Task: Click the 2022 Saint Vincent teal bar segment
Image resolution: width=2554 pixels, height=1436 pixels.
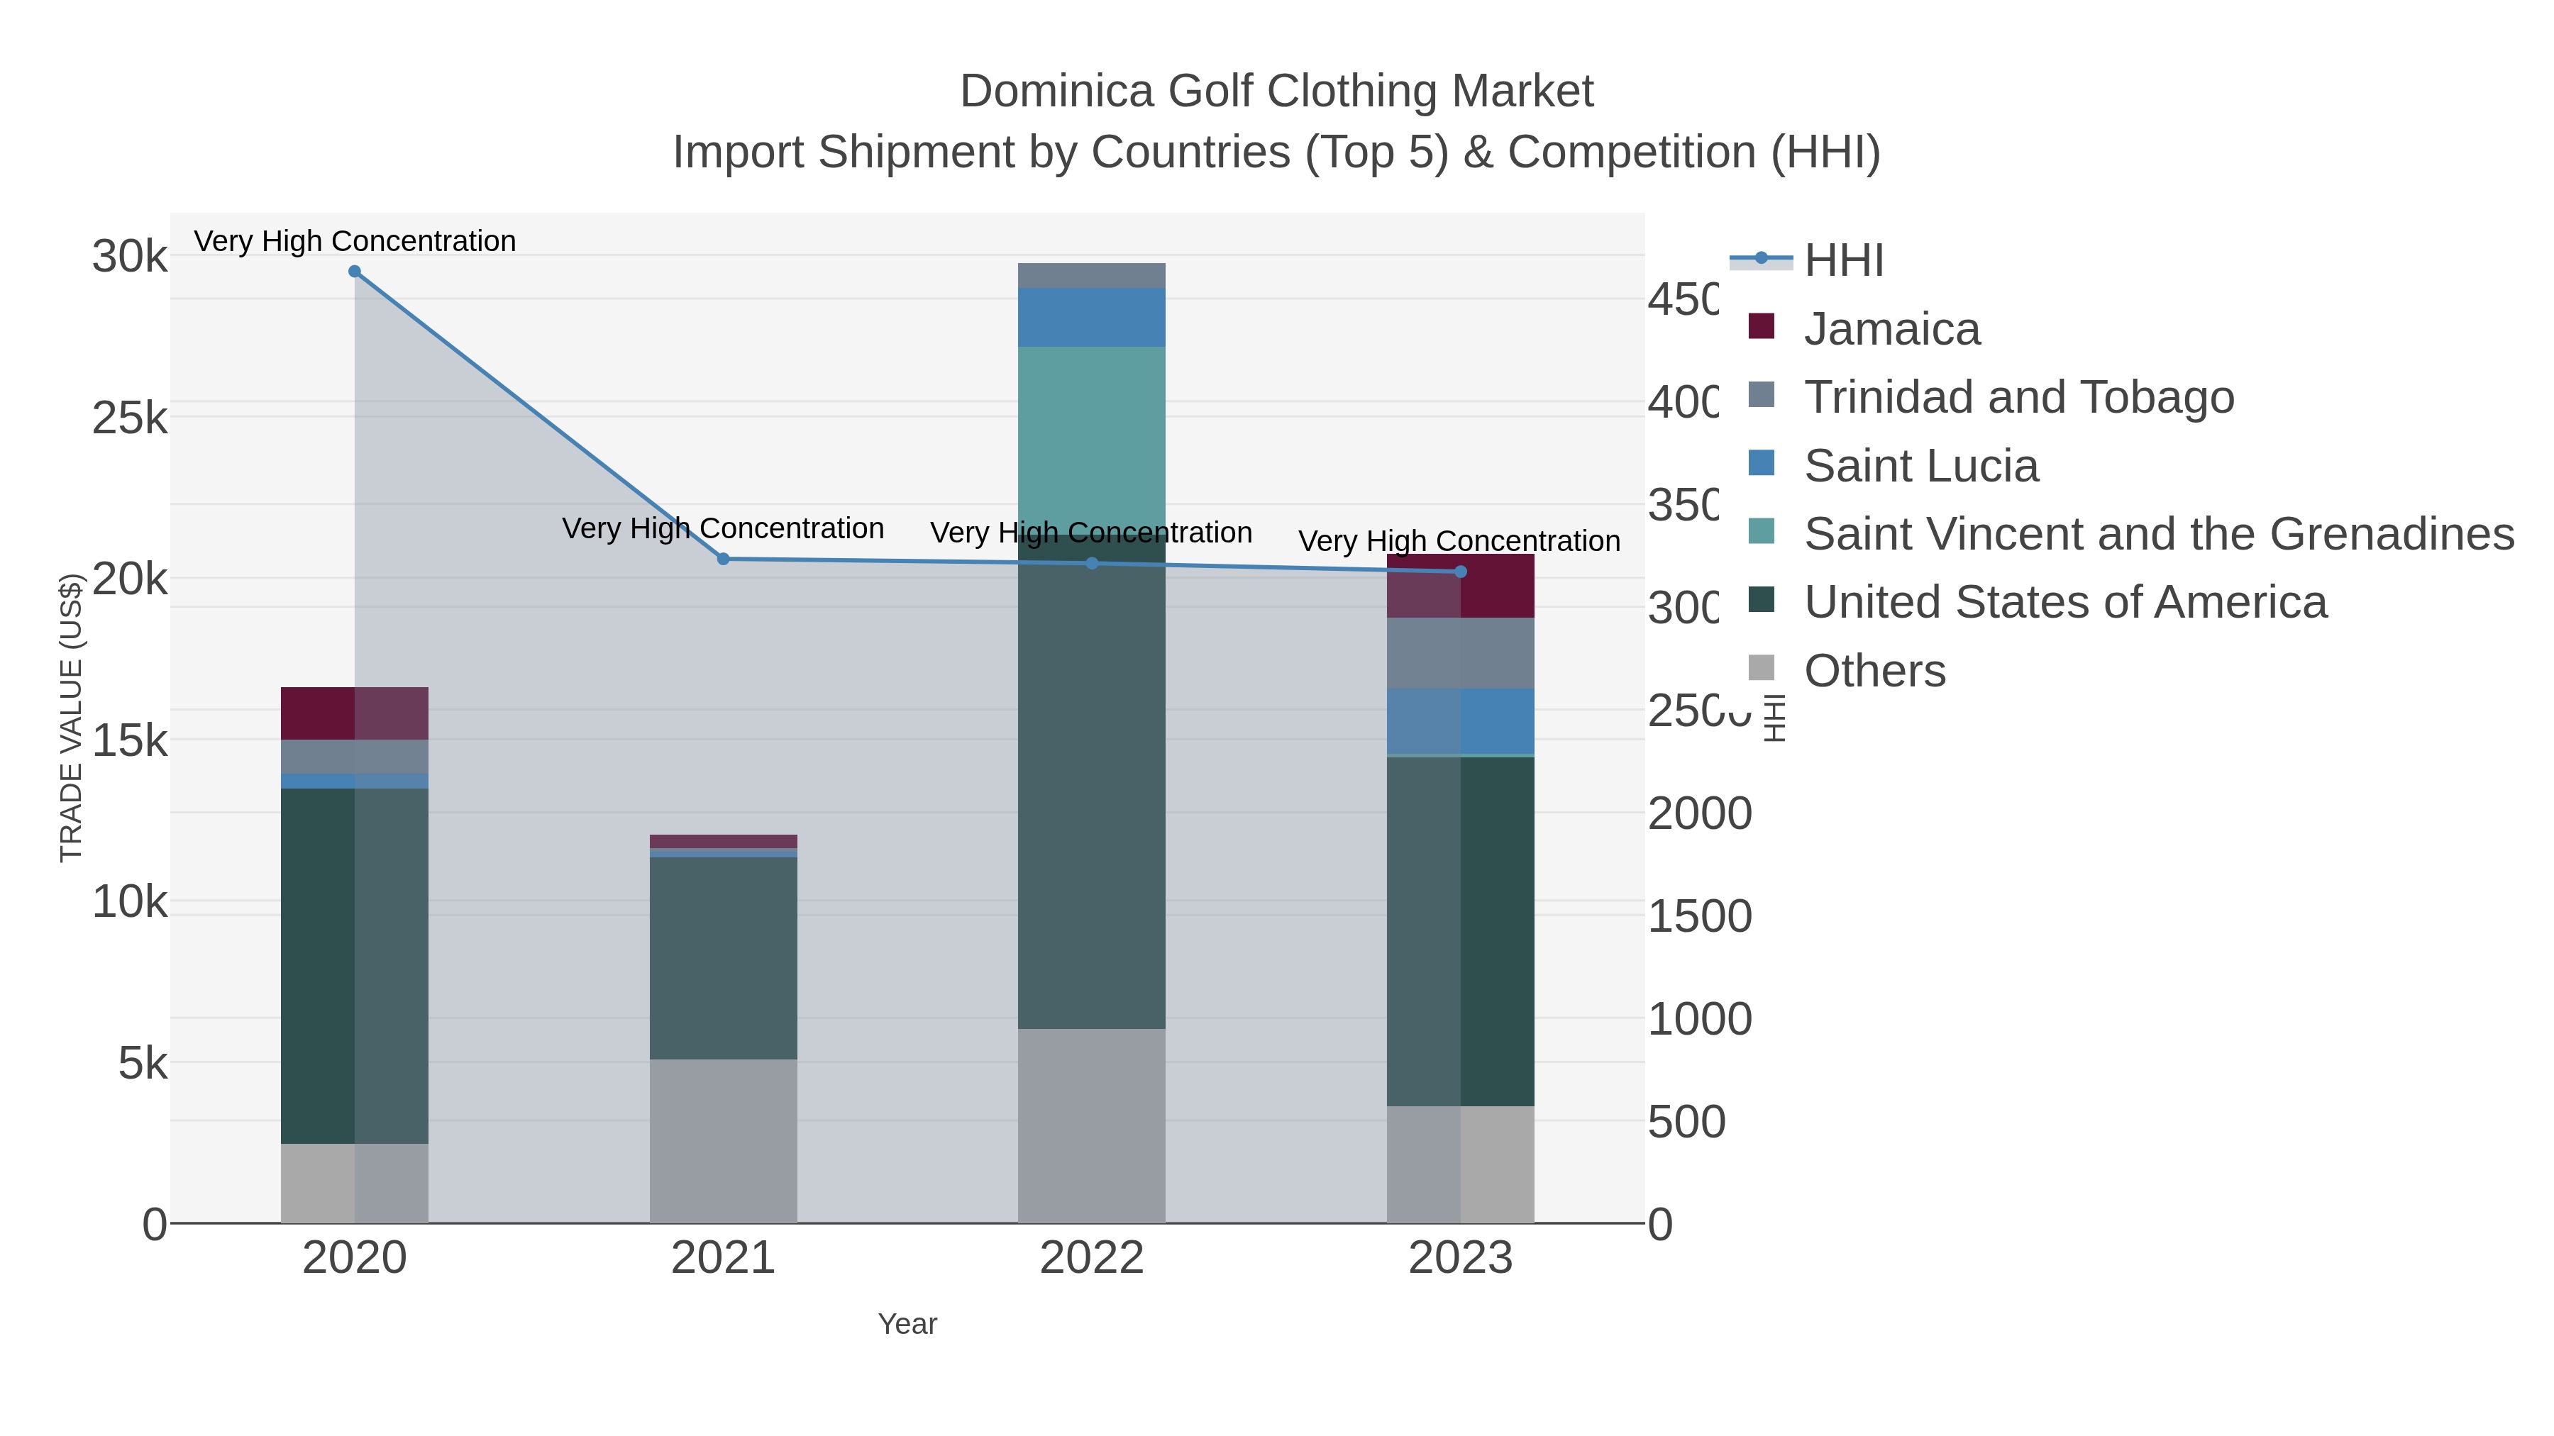Action: pyautogui.click(x=1092, y=440)
